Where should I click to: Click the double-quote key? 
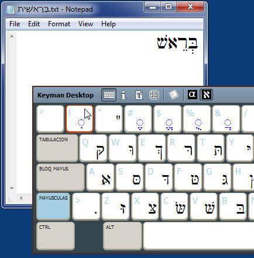109,119
